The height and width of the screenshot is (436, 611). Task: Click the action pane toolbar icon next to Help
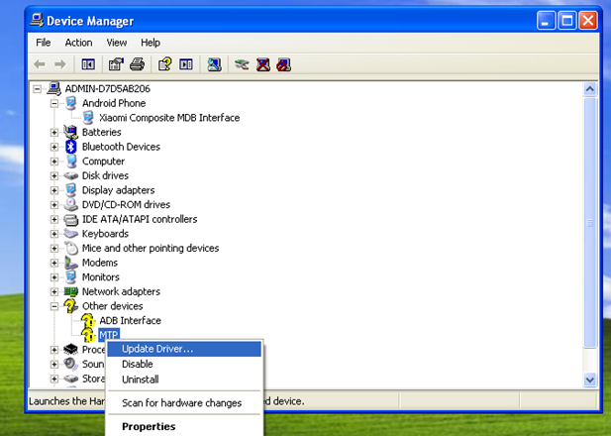click(x=186, y=64)
